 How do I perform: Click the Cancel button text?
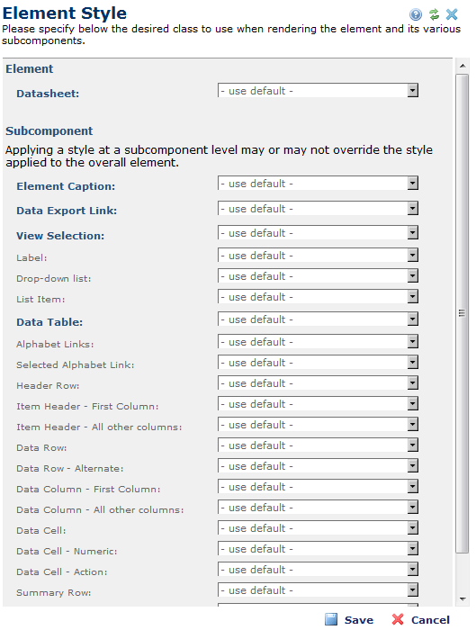tap(430, 620)
